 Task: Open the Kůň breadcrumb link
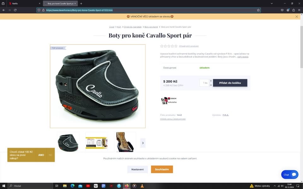pos(119,27)
